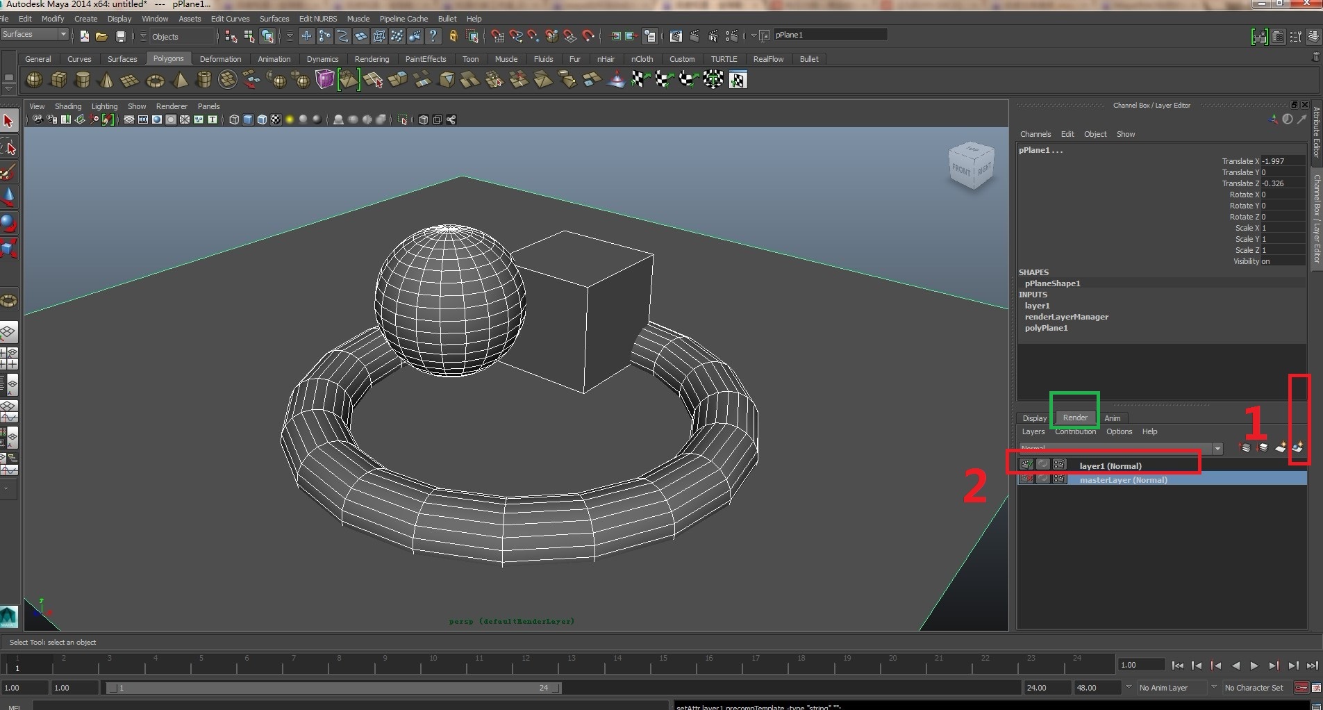Toggle renderable flag for masterLayer
The width and height of the screenshot is (1323, 710).
[x=1026, y=479]
